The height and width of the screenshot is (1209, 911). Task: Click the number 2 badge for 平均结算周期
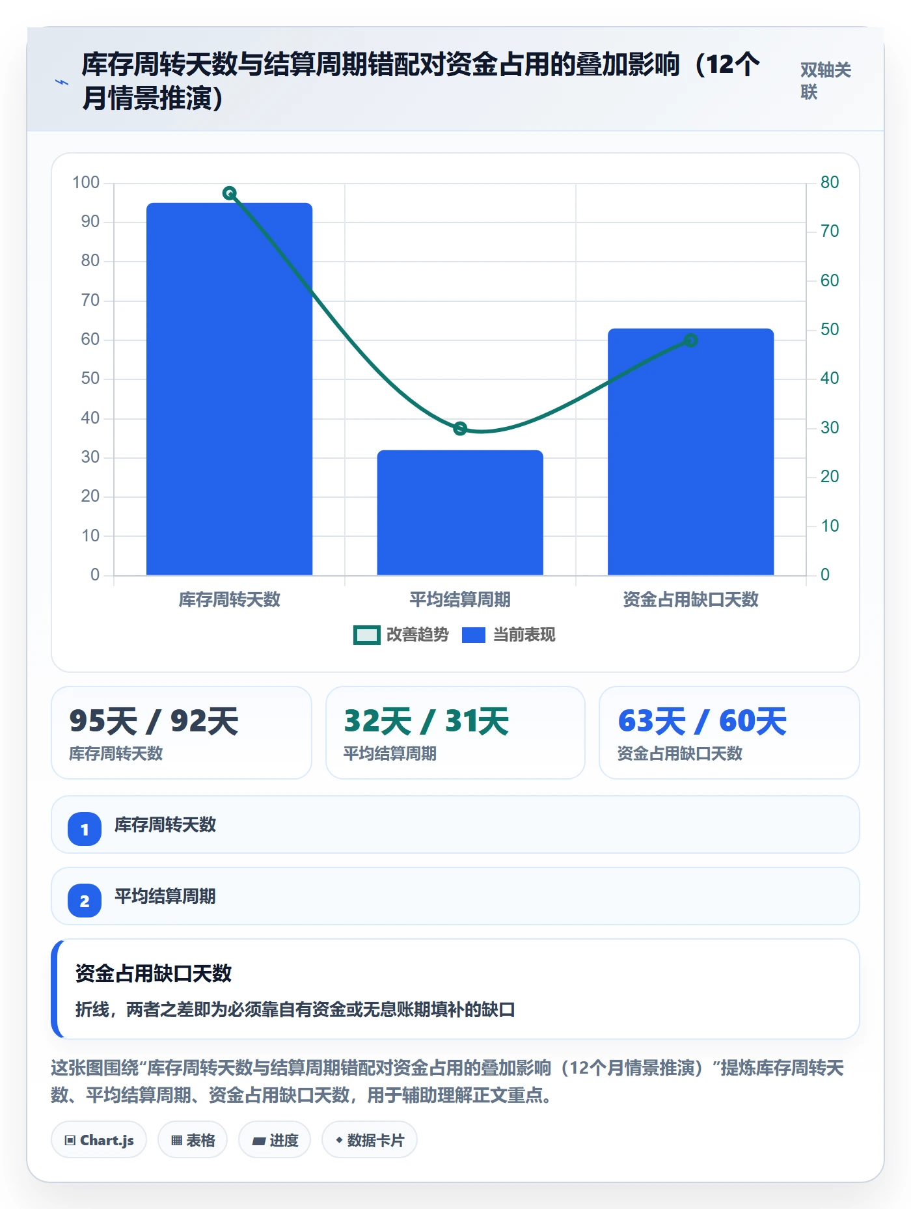85,901
